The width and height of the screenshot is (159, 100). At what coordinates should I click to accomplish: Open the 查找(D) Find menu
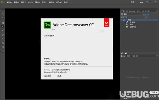coord(45,2)
